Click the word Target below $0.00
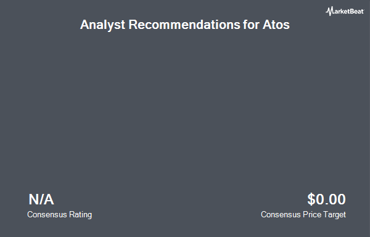This screenshot has height=237, width=370. tap(334, 215)
